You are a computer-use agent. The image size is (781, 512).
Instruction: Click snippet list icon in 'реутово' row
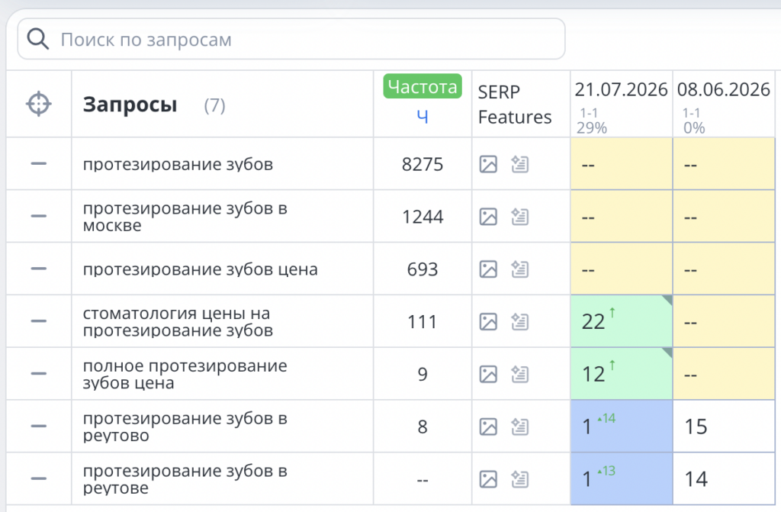(519, 427)
